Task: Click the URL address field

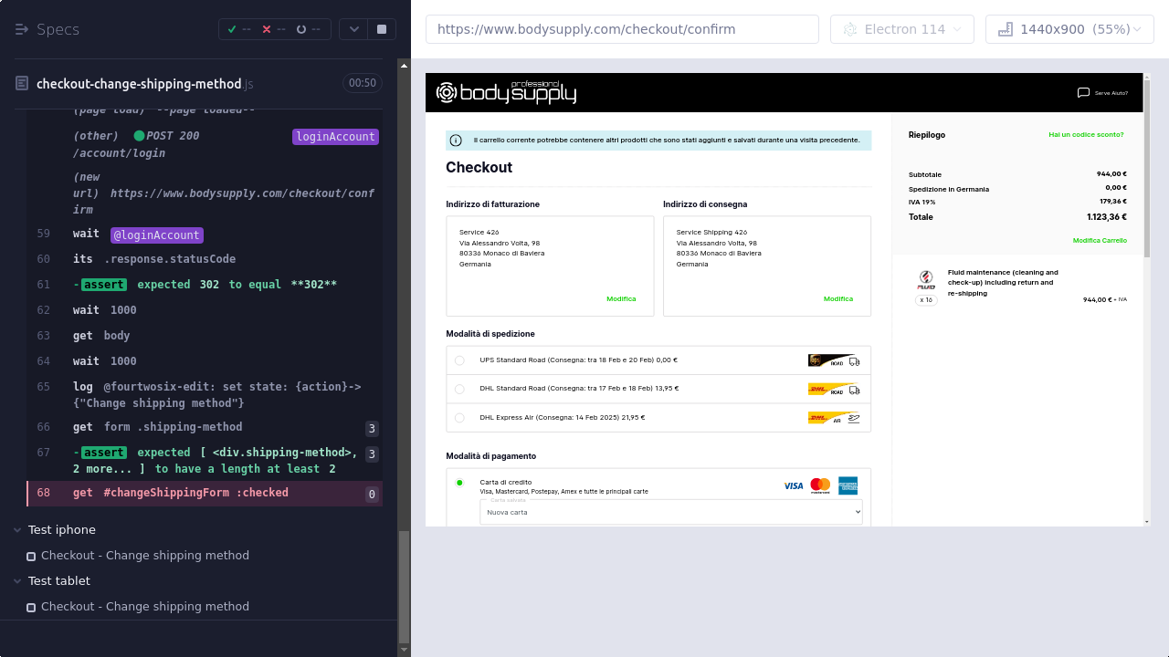Action: click(x=621, y=29)
